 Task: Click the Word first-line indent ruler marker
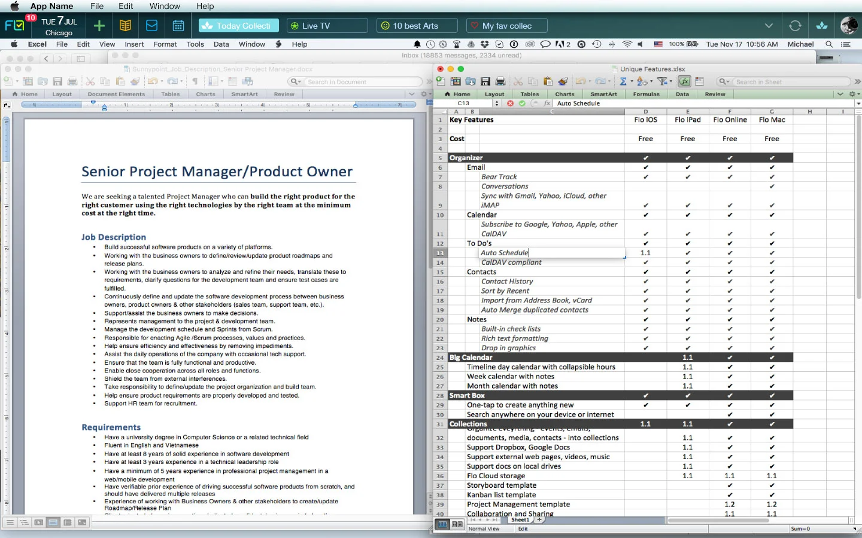click(x=93, y=102)
